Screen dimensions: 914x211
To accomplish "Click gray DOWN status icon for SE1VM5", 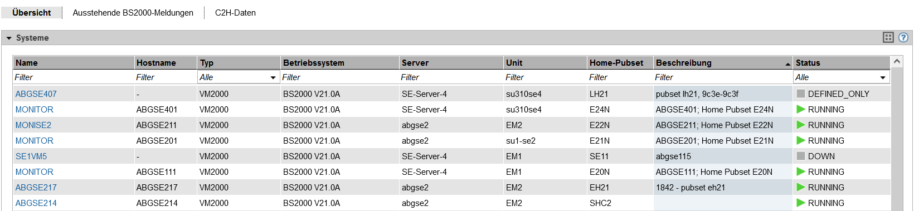I will tap(801, 156).
